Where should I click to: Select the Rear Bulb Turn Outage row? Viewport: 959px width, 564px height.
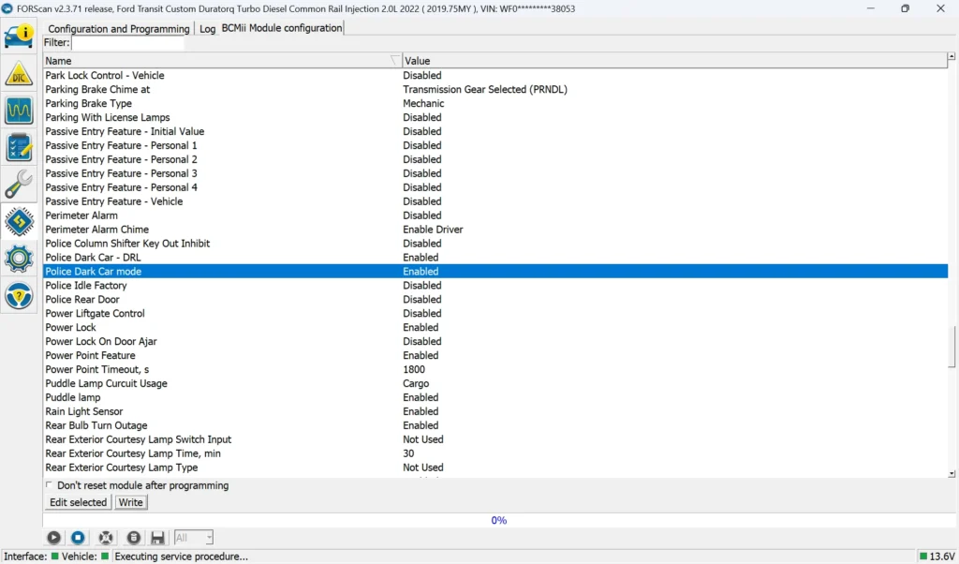coord(495,425)
